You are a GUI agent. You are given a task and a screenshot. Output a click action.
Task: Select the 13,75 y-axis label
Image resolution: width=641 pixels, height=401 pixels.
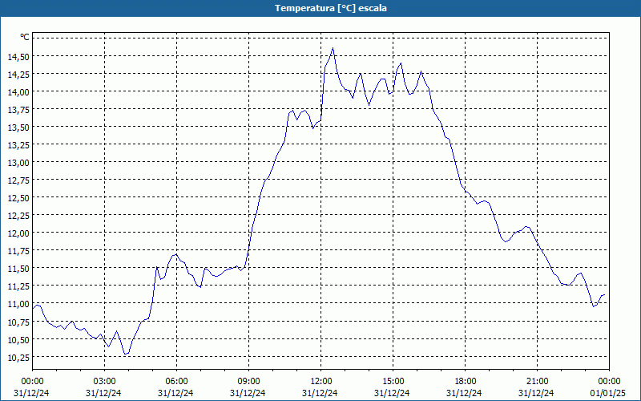tap(18, 109)
